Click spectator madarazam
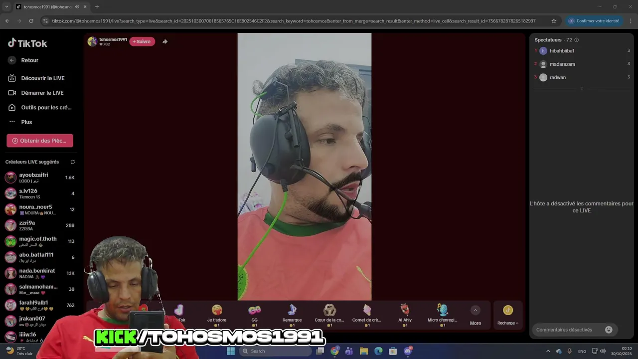 click(x=582, y=64)
